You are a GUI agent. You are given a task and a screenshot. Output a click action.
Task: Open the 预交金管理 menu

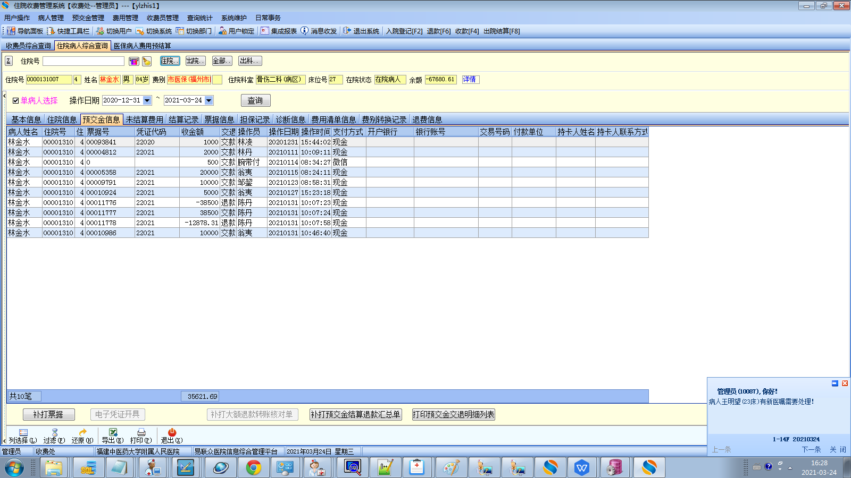(88, 18)
